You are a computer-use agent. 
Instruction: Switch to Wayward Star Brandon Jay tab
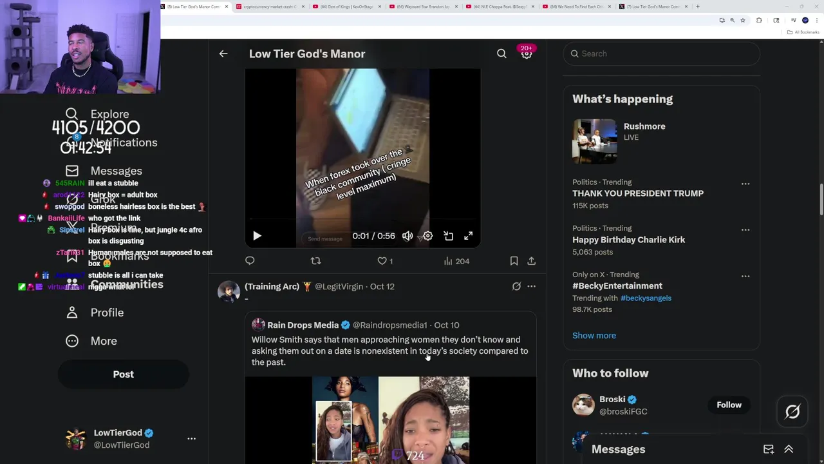point(424,6)
